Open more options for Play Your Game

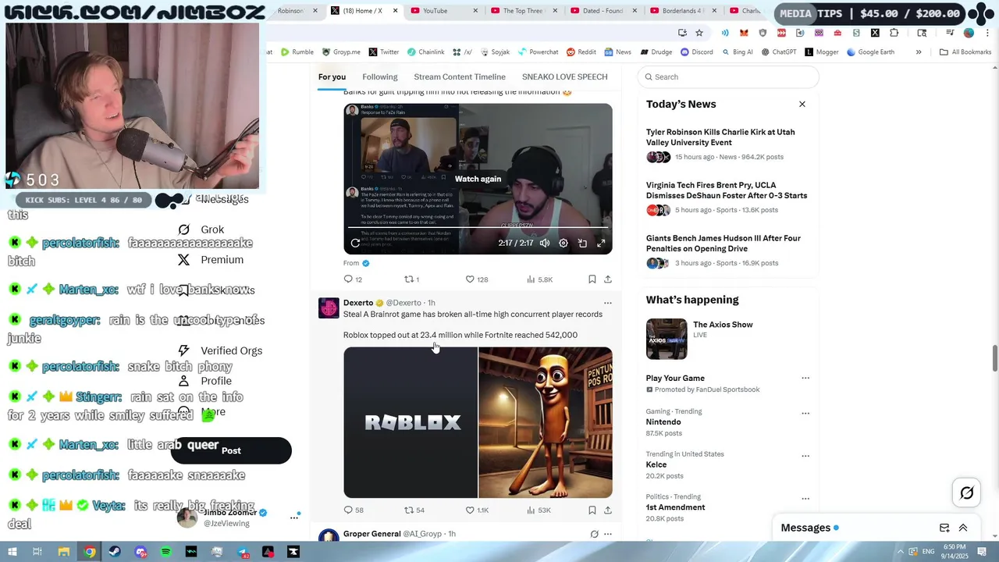(x=805, y=378)
